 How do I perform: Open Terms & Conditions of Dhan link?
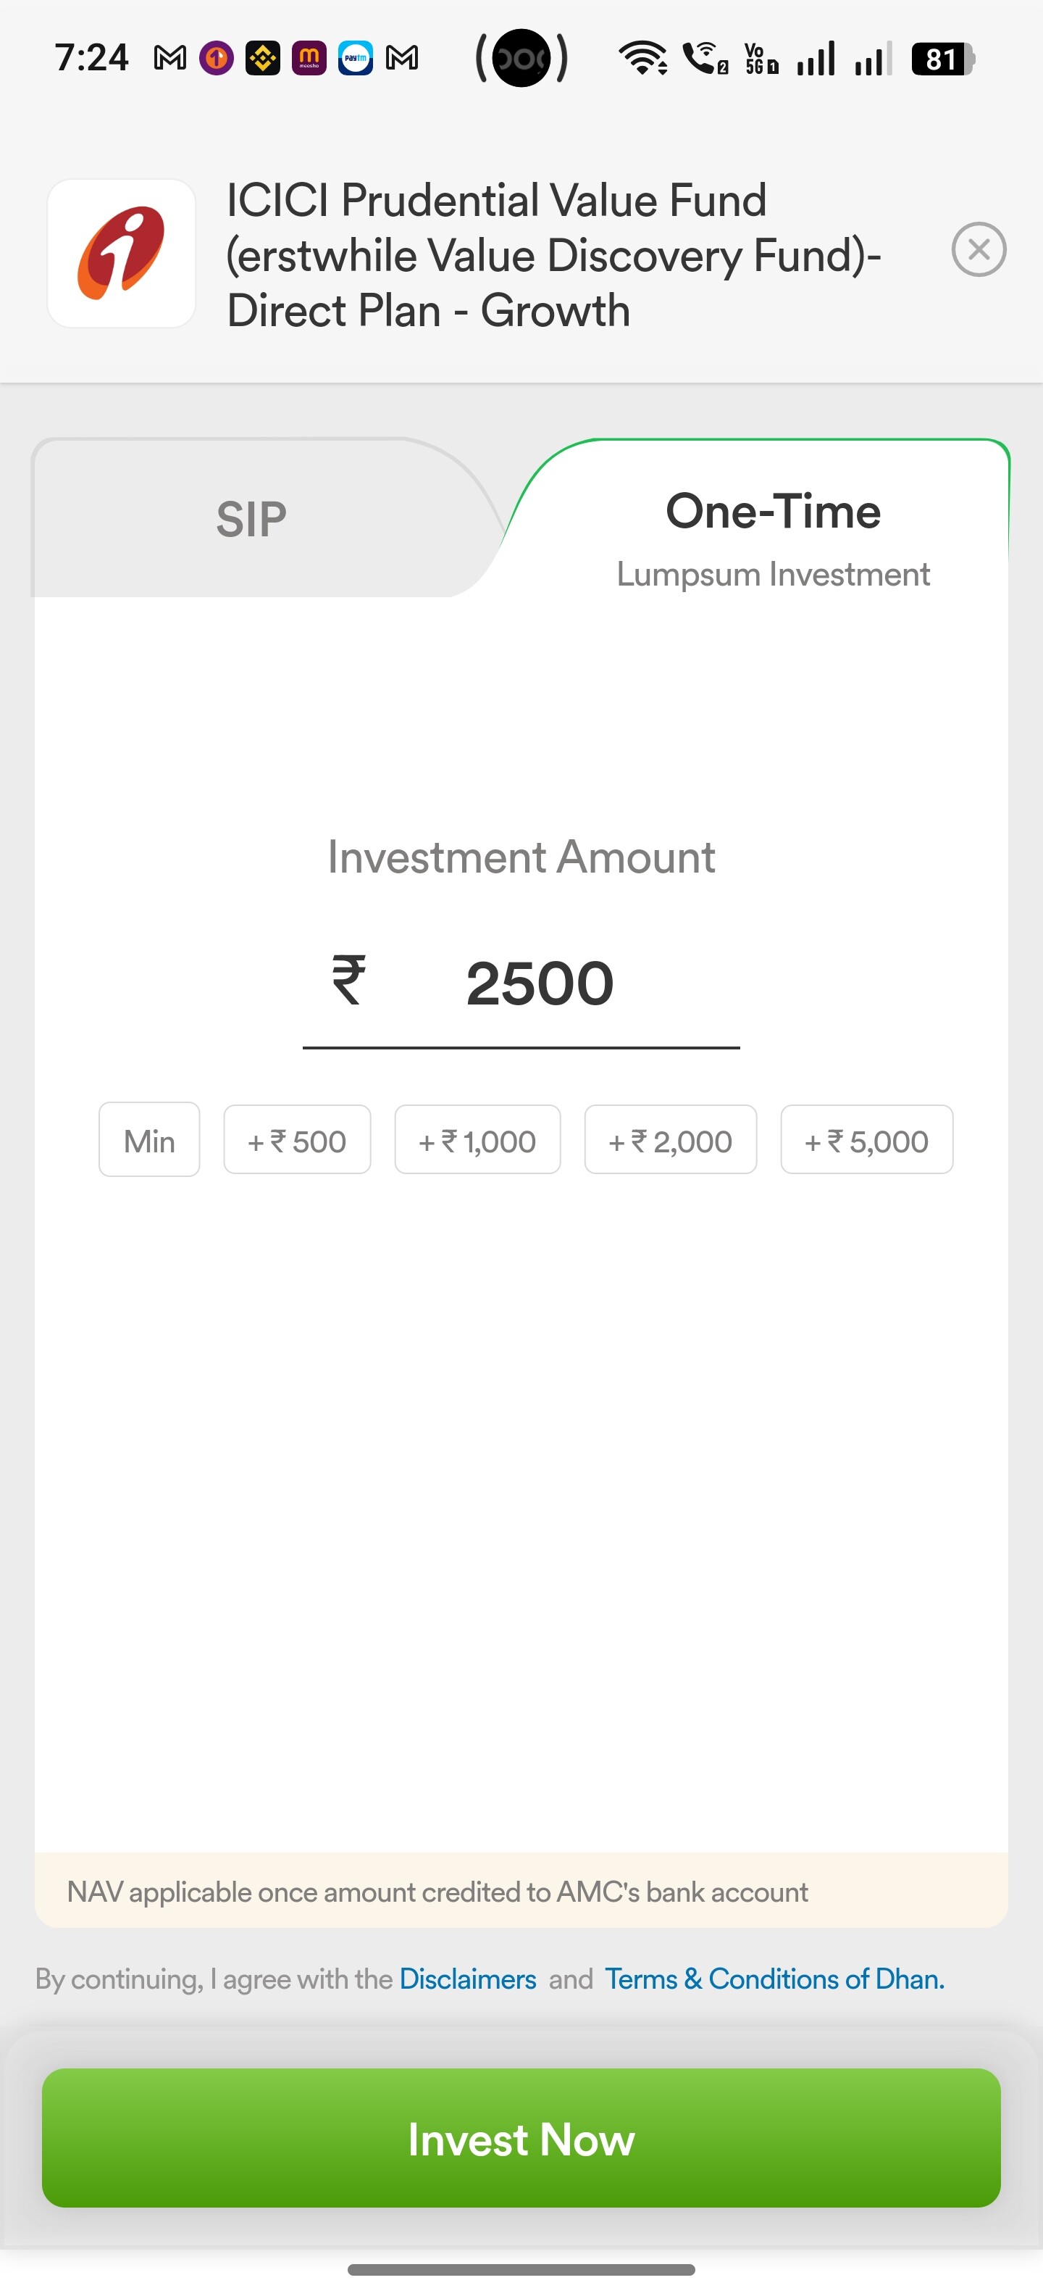pyautogui.click(x=774, y=1979)
